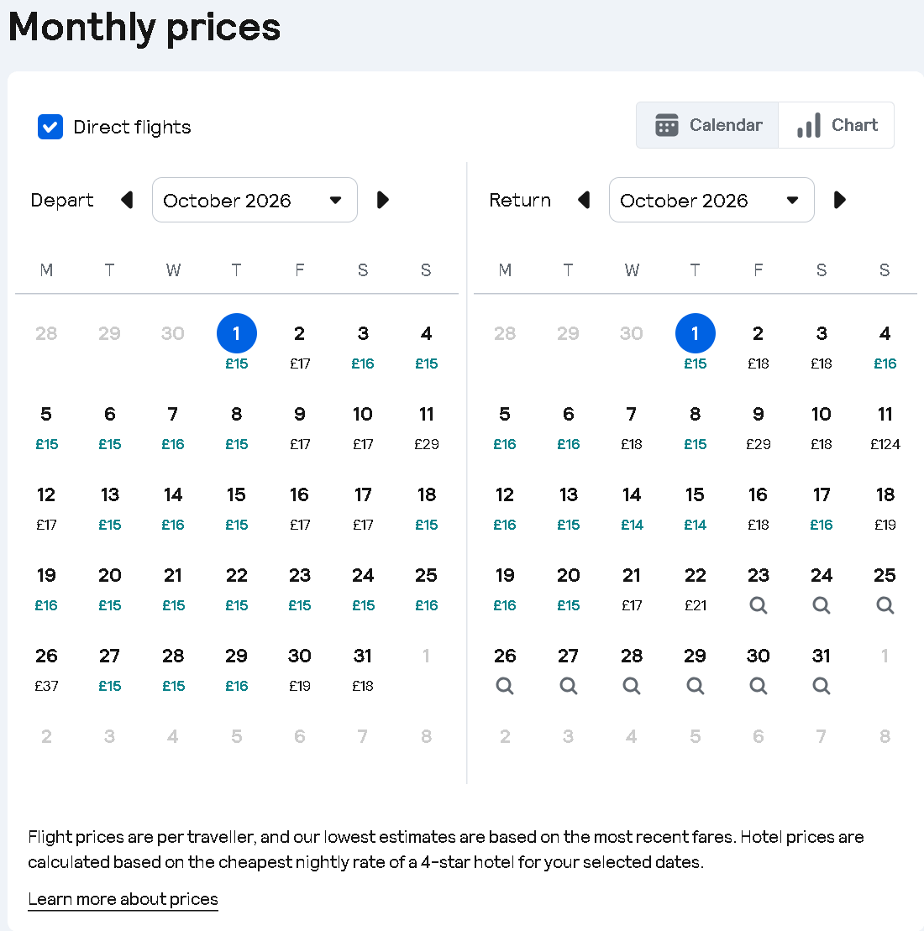924x931 pixels.
Task: Uncheck the Direct flights checkbox
Action: (x=50, y=127)
